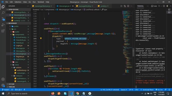Open errors and warnings count in status bar
This screenshot has height=96, width=172.
coord(18,90)
